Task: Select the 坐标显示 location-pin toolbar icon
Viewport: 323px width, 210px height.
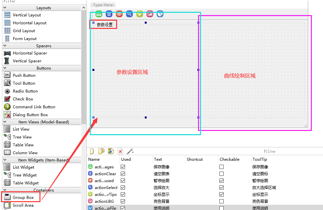Action: point(139,14)
